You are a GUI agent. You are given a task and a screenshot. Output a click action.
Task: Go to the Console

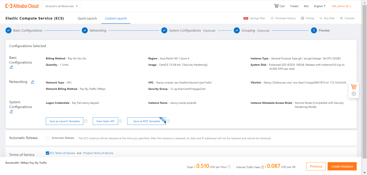pyautogui.click(x=347, y=18)
